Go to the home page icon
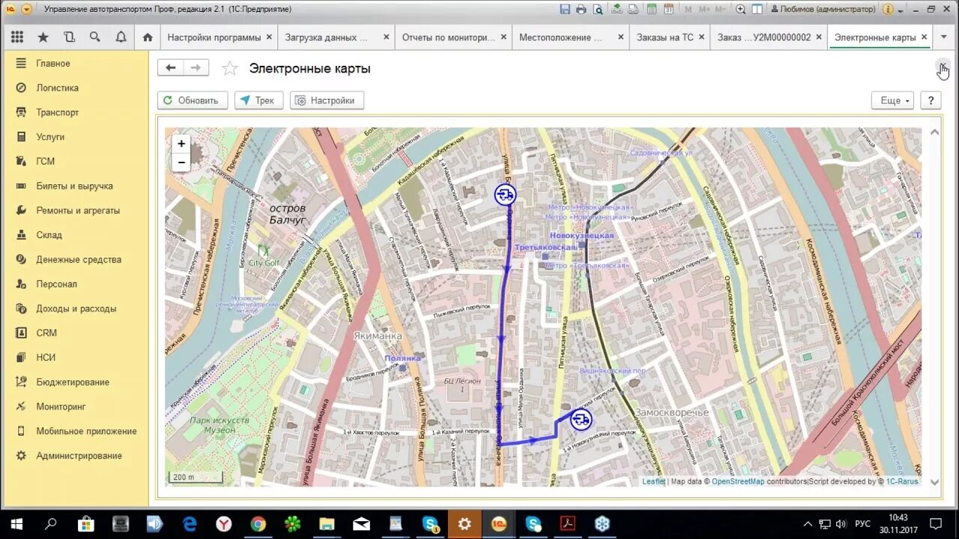This screenshot has height=539, width=959. tap(148, 37)
